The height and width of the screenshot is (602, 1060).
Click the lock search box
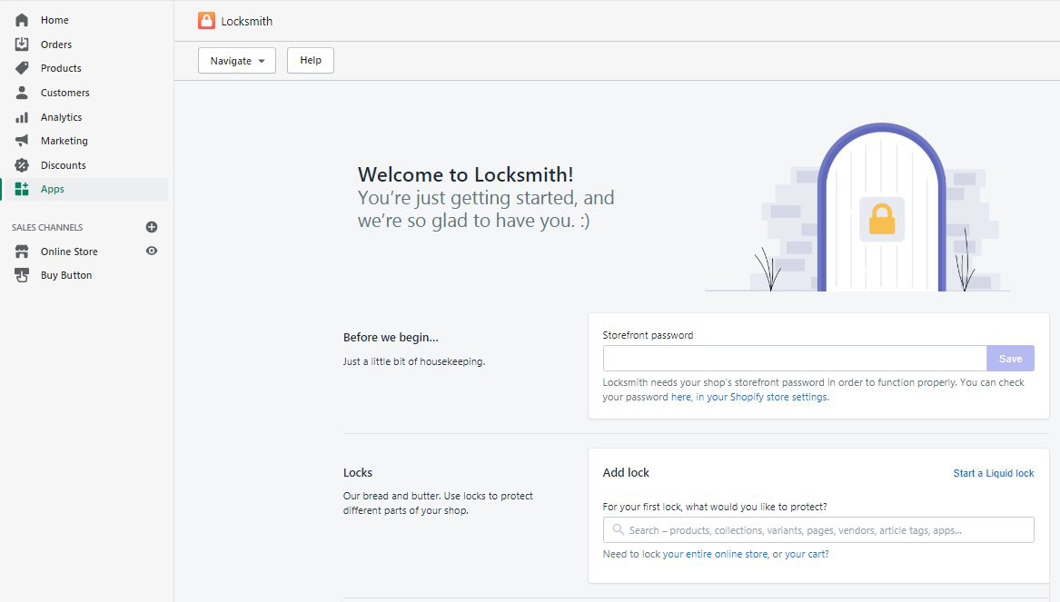coord(817,530)
